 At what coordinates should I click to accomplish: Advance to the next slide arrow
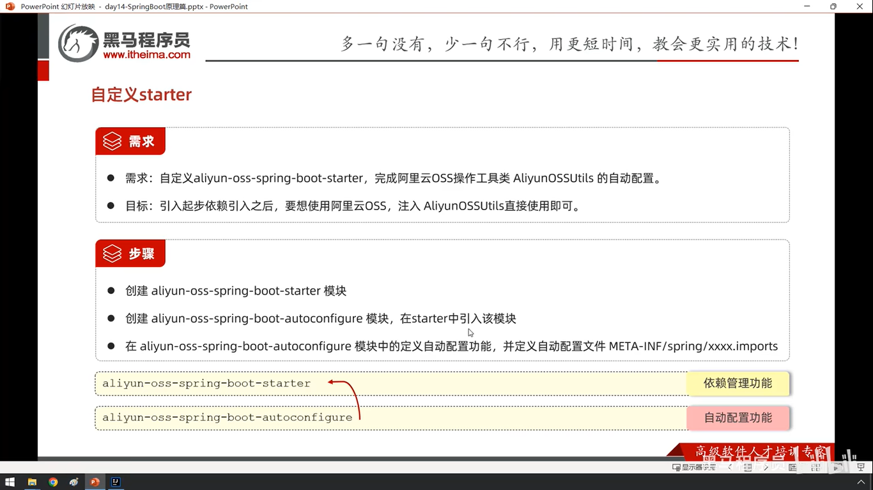(766, 467)
